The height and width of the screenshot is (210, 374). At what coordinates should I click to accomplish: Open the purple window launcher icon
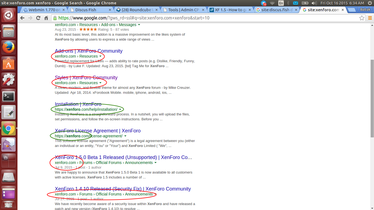(8, 193)
